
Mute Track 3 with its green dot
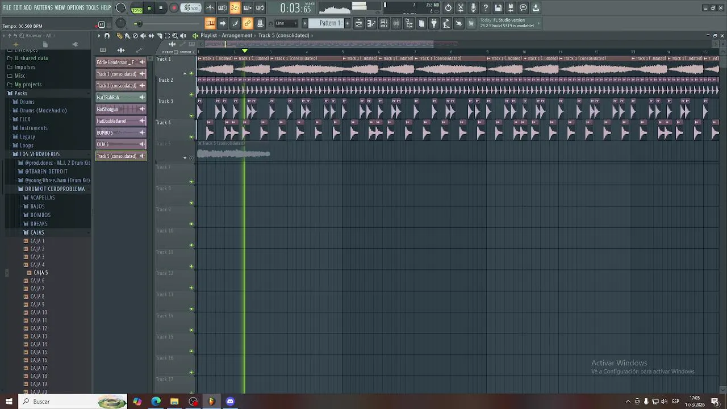191,116
